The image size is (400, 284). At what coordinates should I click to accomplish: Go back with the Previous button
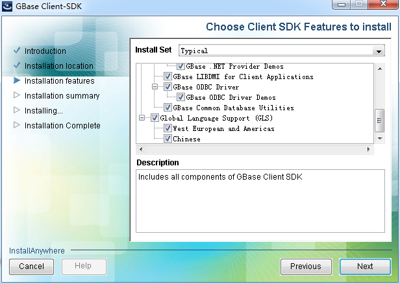(x=305, y=266)
